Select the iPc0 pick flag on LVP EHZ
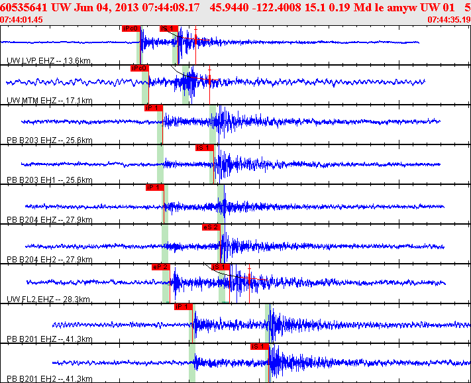Image resolution: width=471 pixels, height=383 pixels. click(131, 28)
